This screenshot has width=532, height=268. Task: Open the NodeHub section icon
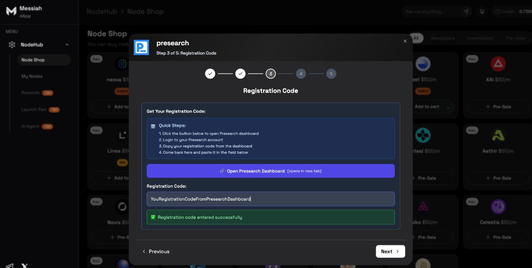tap(12, 45)
